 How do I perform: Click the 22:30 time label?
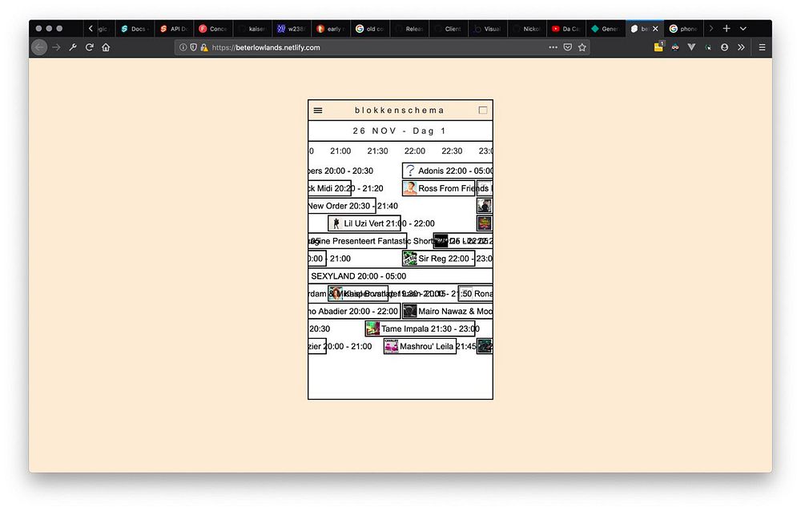pos(452,151)
